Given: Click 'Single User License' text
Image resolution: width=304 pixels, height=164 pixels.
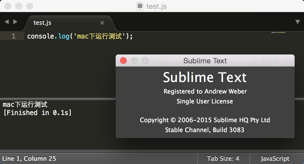Looking at the screenshot, I should click(x=205, y=101).
